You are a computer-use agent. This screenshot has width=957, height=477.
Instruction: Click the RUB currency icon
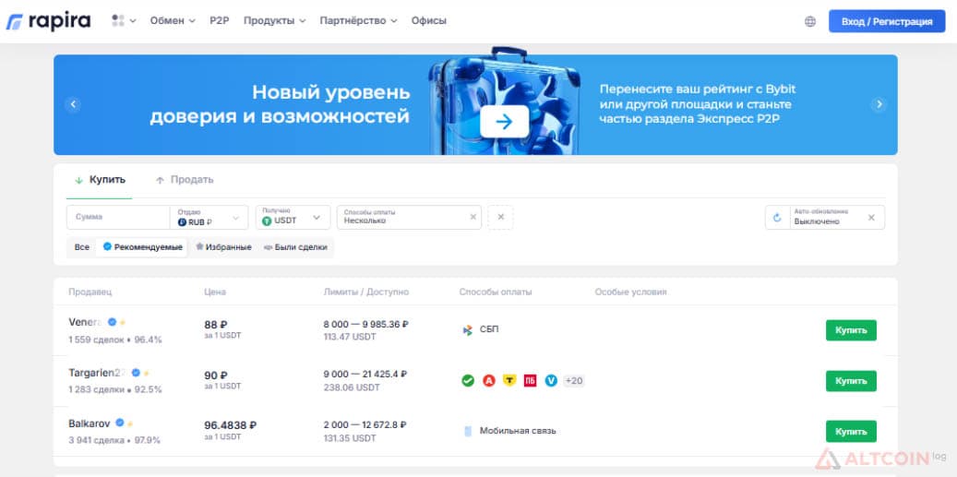182,222
